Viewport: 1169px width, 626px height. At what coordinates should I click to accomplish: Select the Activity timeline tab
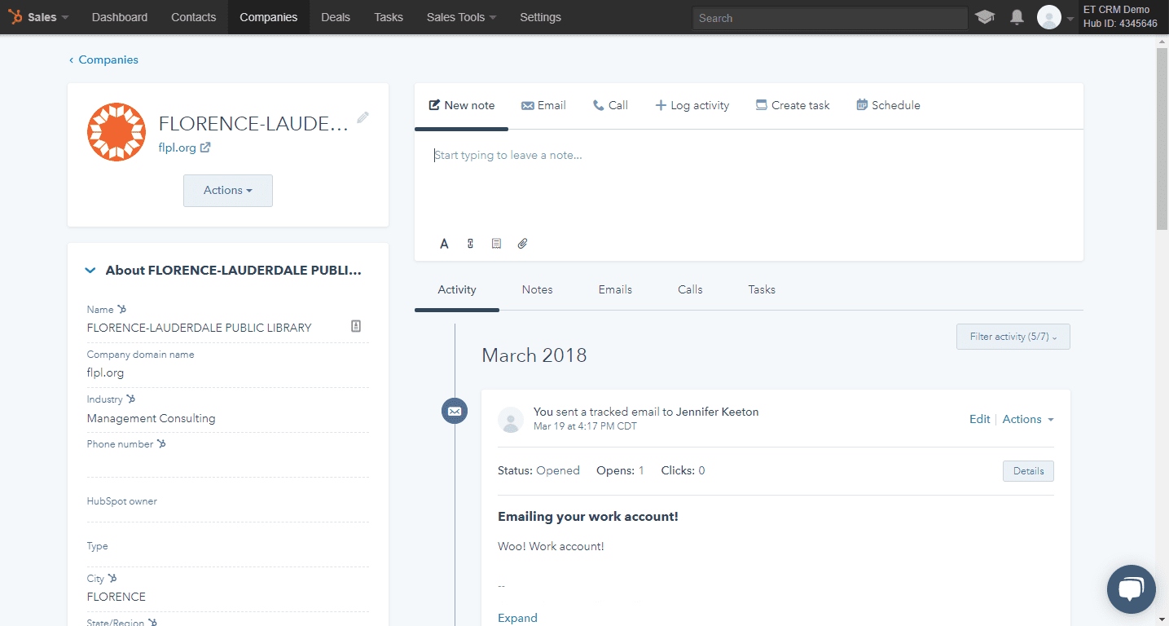457,289
